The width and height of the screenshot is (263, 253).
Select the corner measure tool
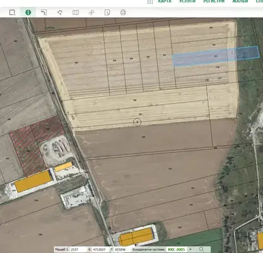(44, 13)
